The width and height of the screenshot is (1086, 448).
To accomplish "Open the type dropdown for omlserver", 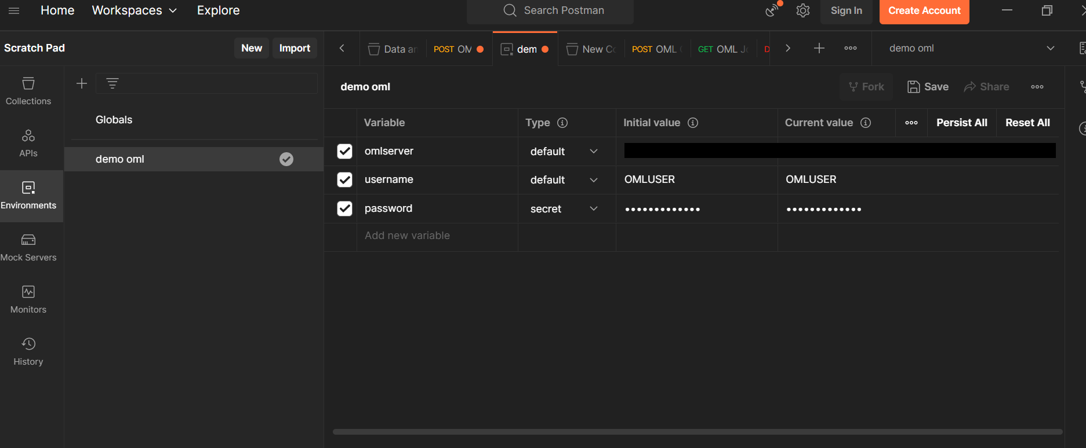I will click(564, 151).
